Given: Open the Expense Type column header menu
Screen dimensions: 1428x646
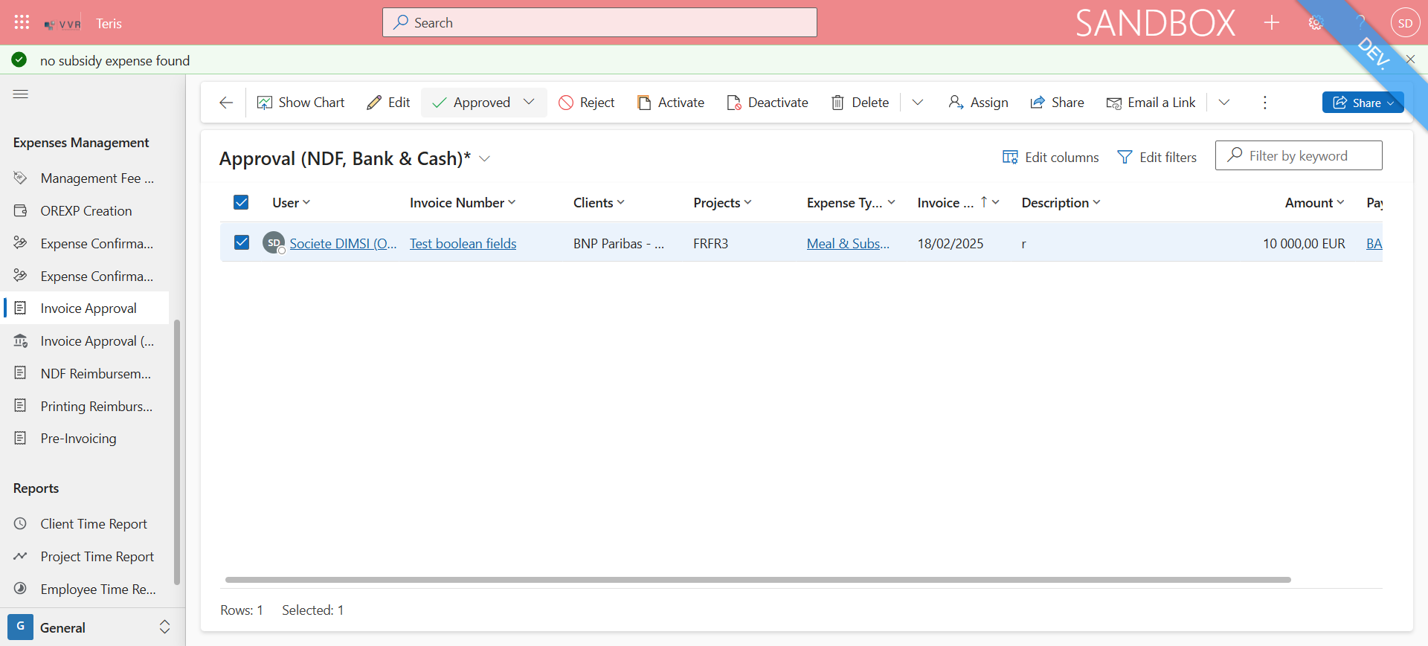Looking at the screenshot, I should tap(851, 203).
